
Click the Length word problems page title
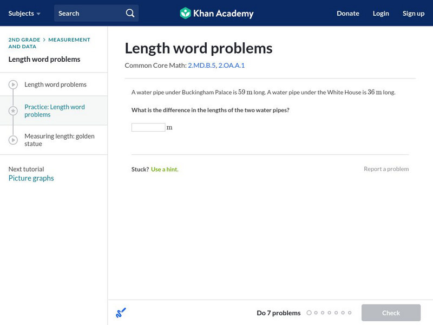tap(199, 48)
